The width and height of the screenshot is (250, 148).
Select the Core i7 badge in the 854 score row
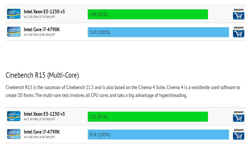pyautogui.click(x=14, y=134)
